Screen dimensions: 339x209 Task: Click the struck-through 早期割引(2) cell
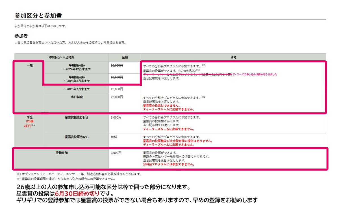77,79
